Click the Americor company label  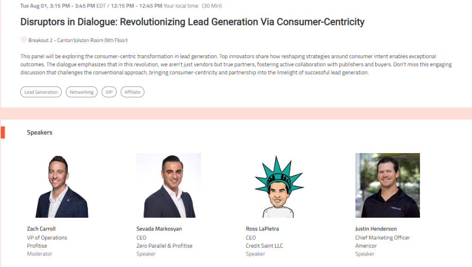point(366,246)
